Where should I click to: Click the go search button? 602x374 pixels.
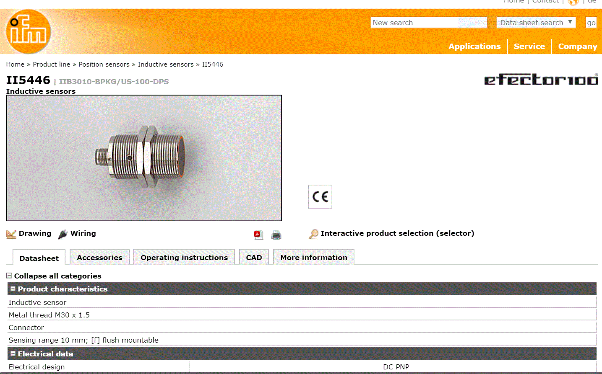click(x=591, y=23)
